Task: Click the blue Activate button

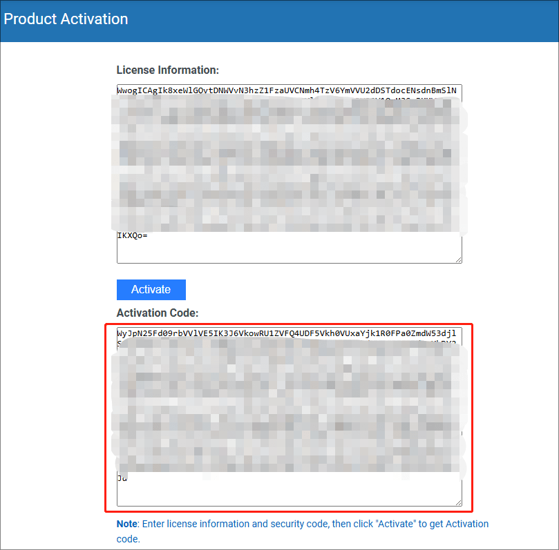Action: pyautogui.click(x=151, y=289)
